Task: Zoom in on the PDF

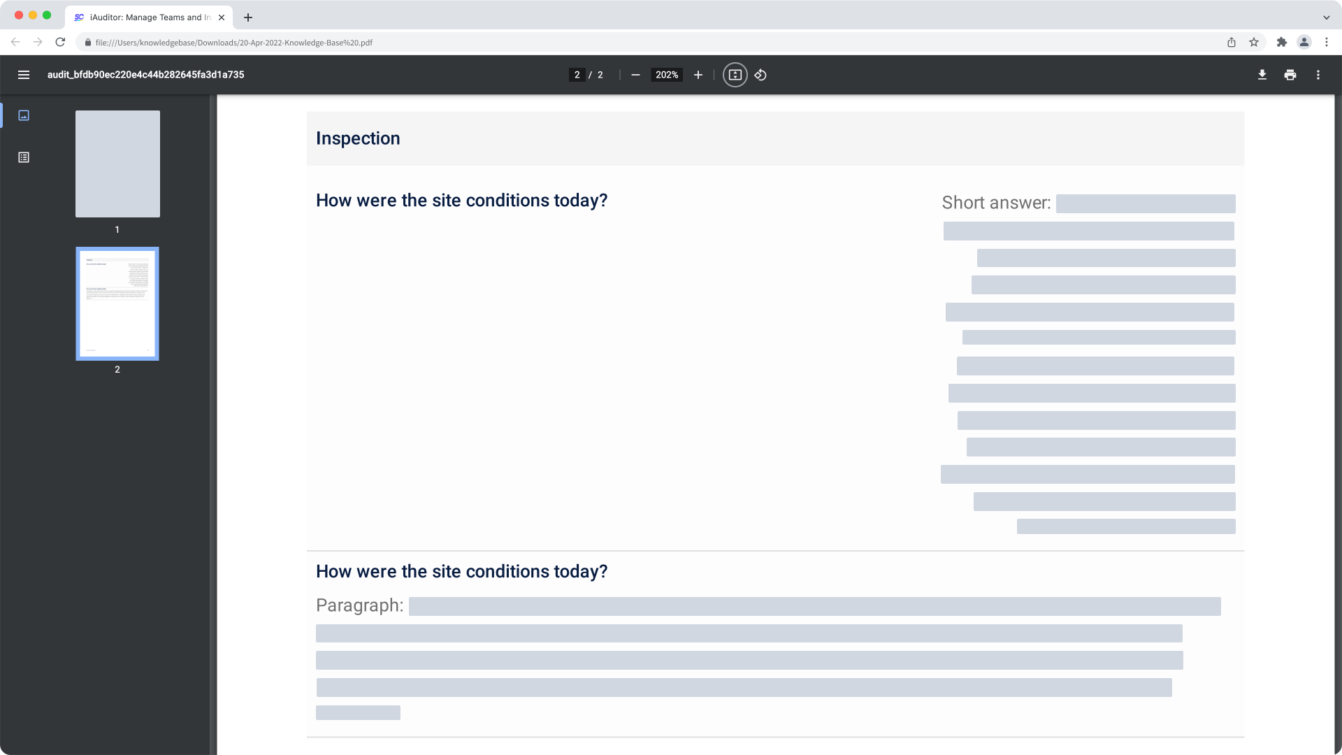Action: [698, 75]
